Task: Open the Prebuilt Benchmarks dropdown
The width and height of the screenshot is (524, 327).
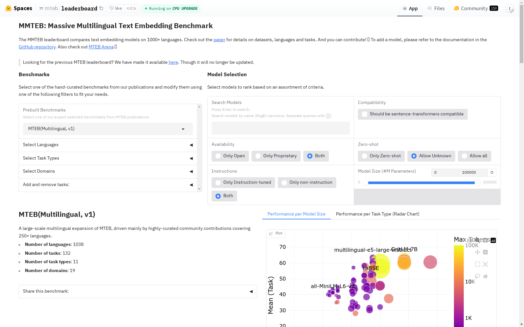Action: tap(108, 129)
